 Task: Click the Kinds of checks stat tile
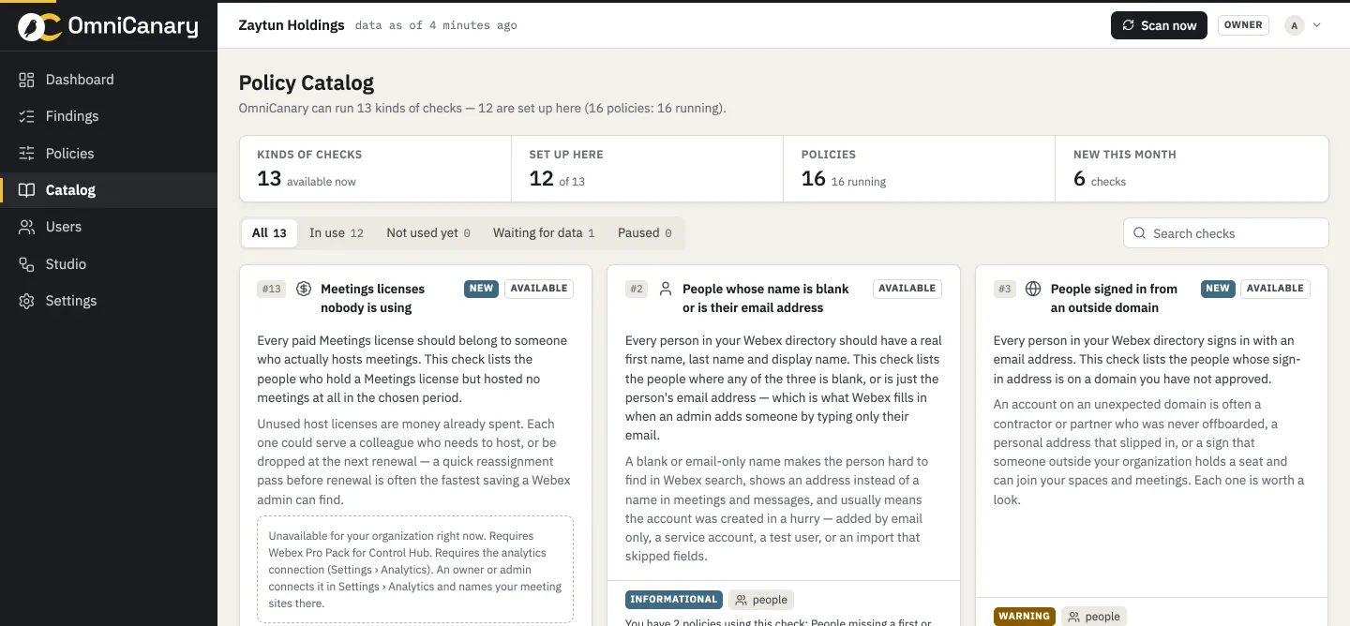(x=375, y=169)
